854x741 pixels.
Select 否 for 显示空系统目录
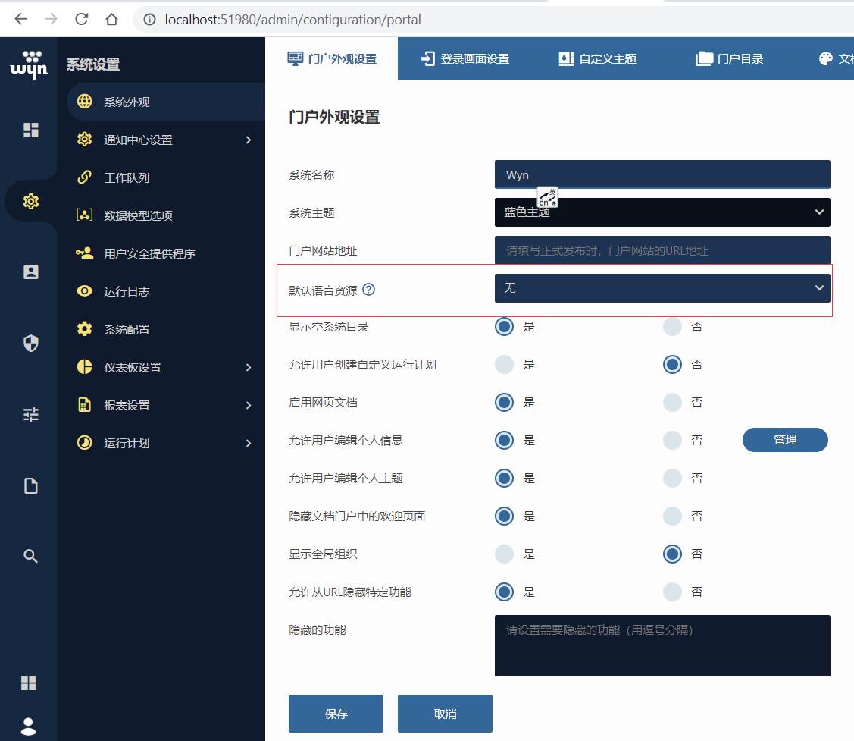[x=672, y=326]
